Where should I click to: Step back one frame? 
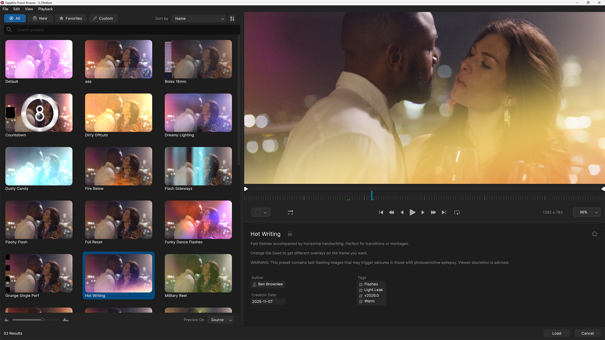[402, 212]
